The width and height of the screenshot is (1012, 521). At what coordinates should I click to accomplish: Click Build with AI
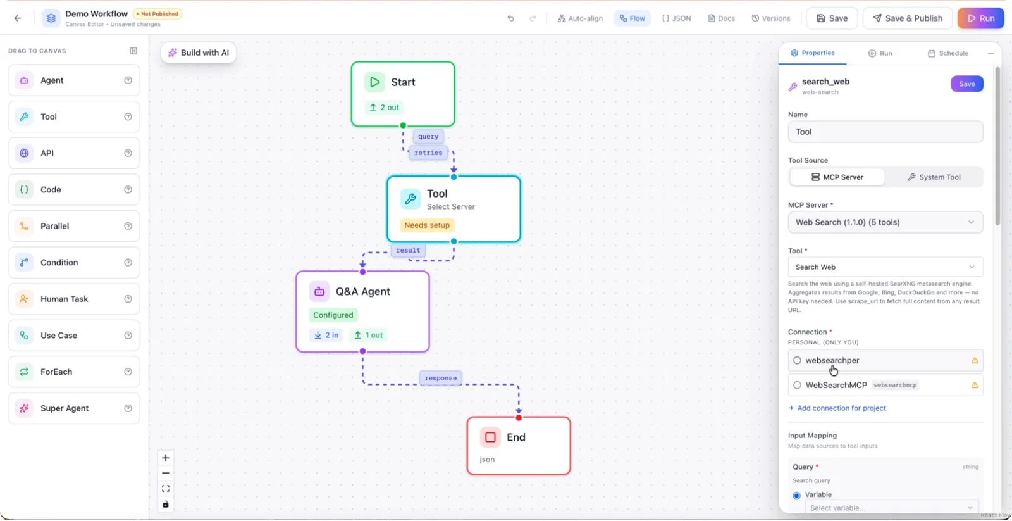point(199,53)
